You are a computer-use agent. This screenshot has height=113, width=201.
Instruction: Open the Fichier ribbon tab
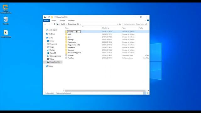tap(46, 20)
